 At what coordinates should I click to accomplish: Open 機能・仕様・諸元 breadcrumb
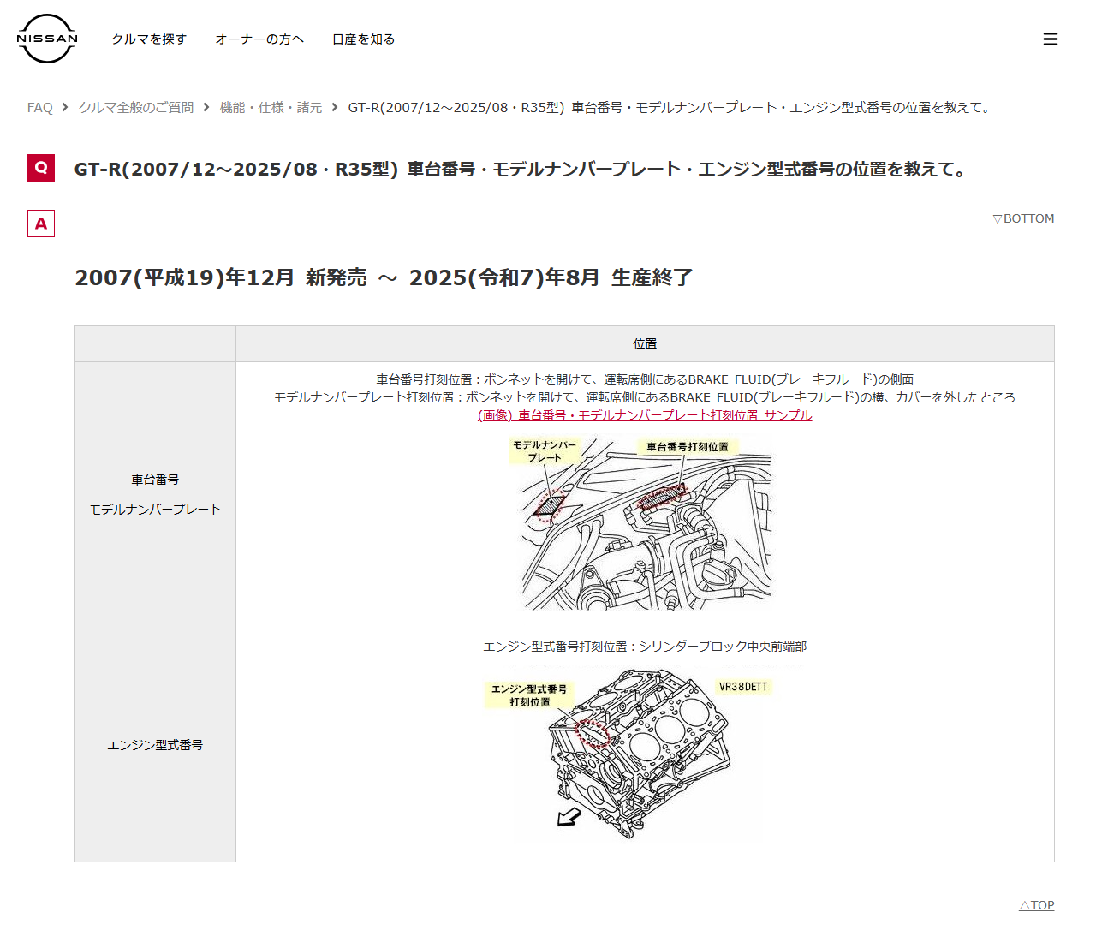[271, 108]
